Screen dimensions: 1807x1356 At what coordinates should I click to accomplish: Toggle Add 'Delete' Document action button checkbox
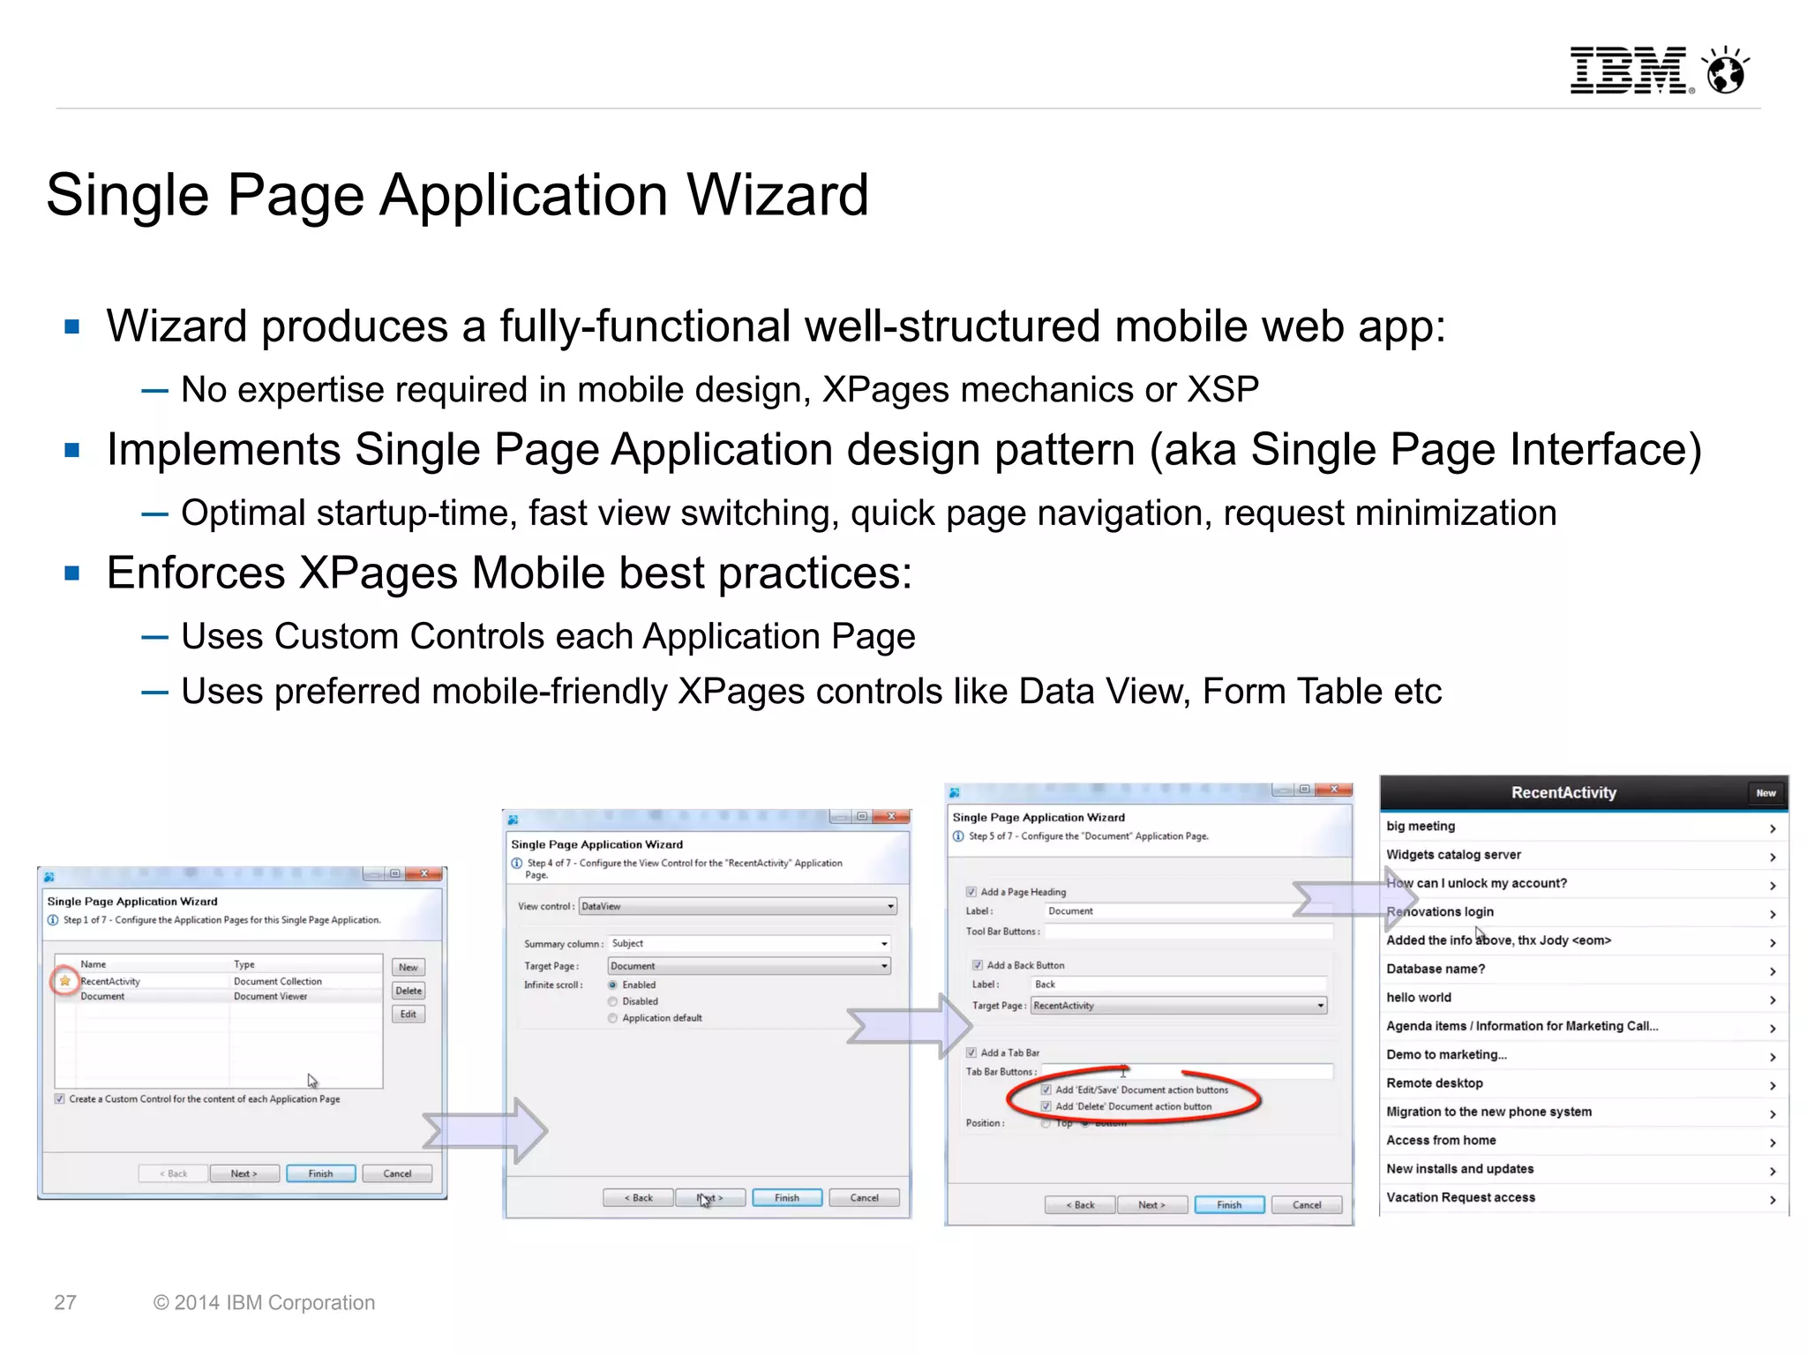1046,1106
